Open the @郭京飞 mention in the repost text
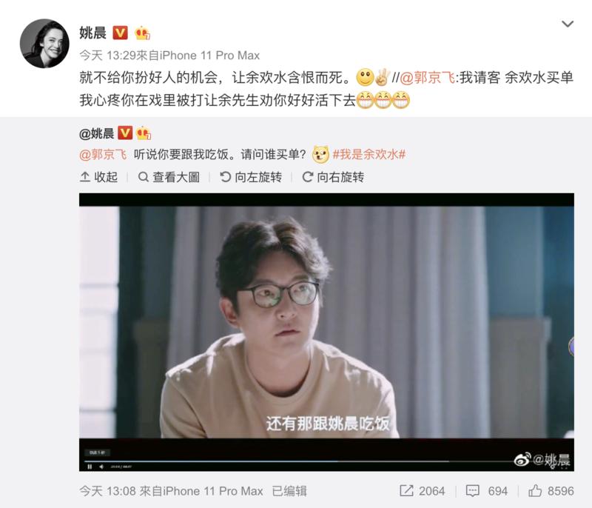This screenshot has height=508, width=592. click(x=427, y=78)
